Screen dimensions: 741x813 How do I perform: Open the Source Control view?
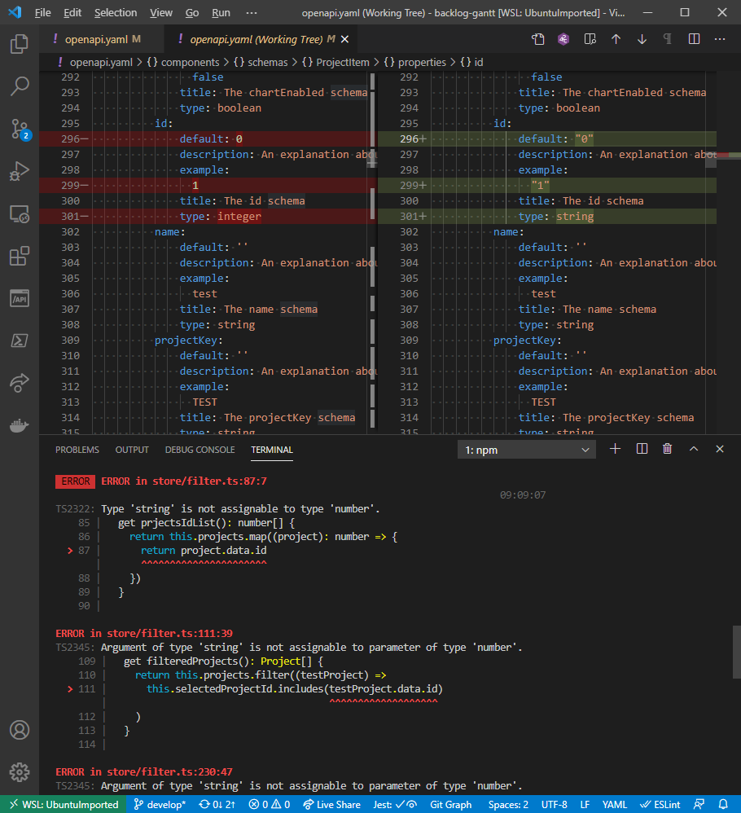pyautogui.click(x=20, y=128)
